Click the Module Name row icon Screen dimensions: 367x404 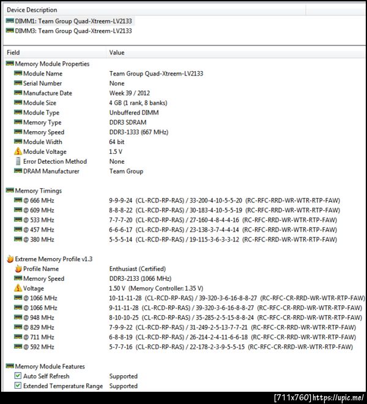pyautogui.click(x=18, y=73)
